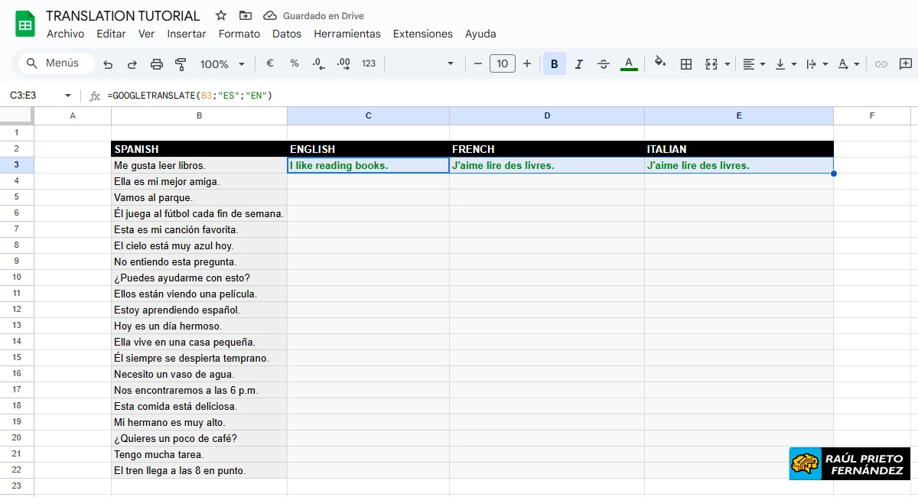Open the merge cells dropdown arrow

(x=727, y=63)
